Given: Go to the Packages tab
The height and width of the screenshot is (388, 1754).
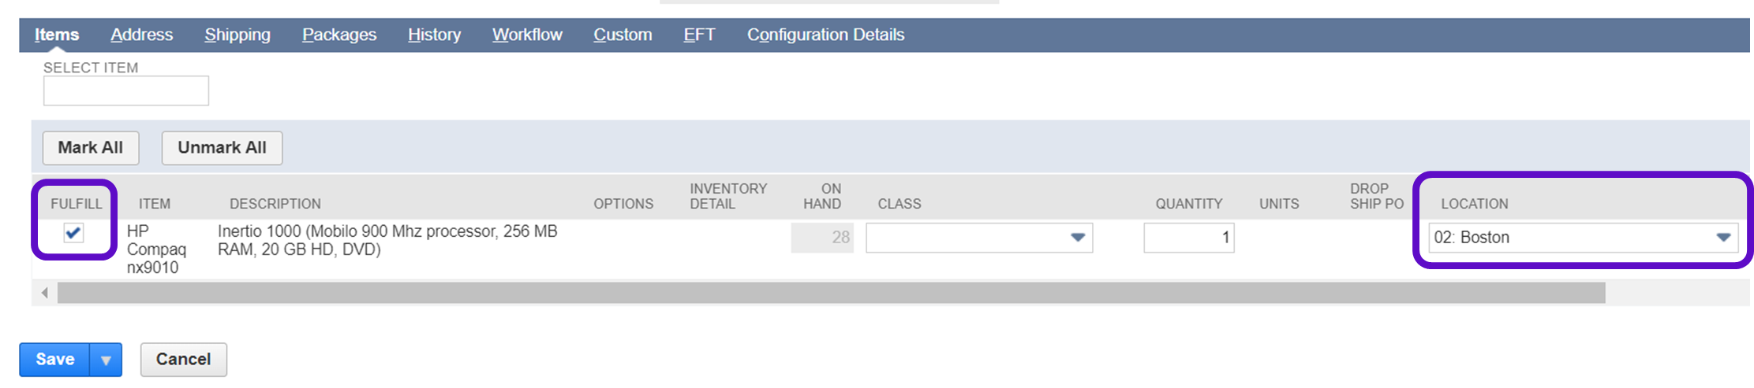Looking at the screenshot, I should tap(339, 35).
